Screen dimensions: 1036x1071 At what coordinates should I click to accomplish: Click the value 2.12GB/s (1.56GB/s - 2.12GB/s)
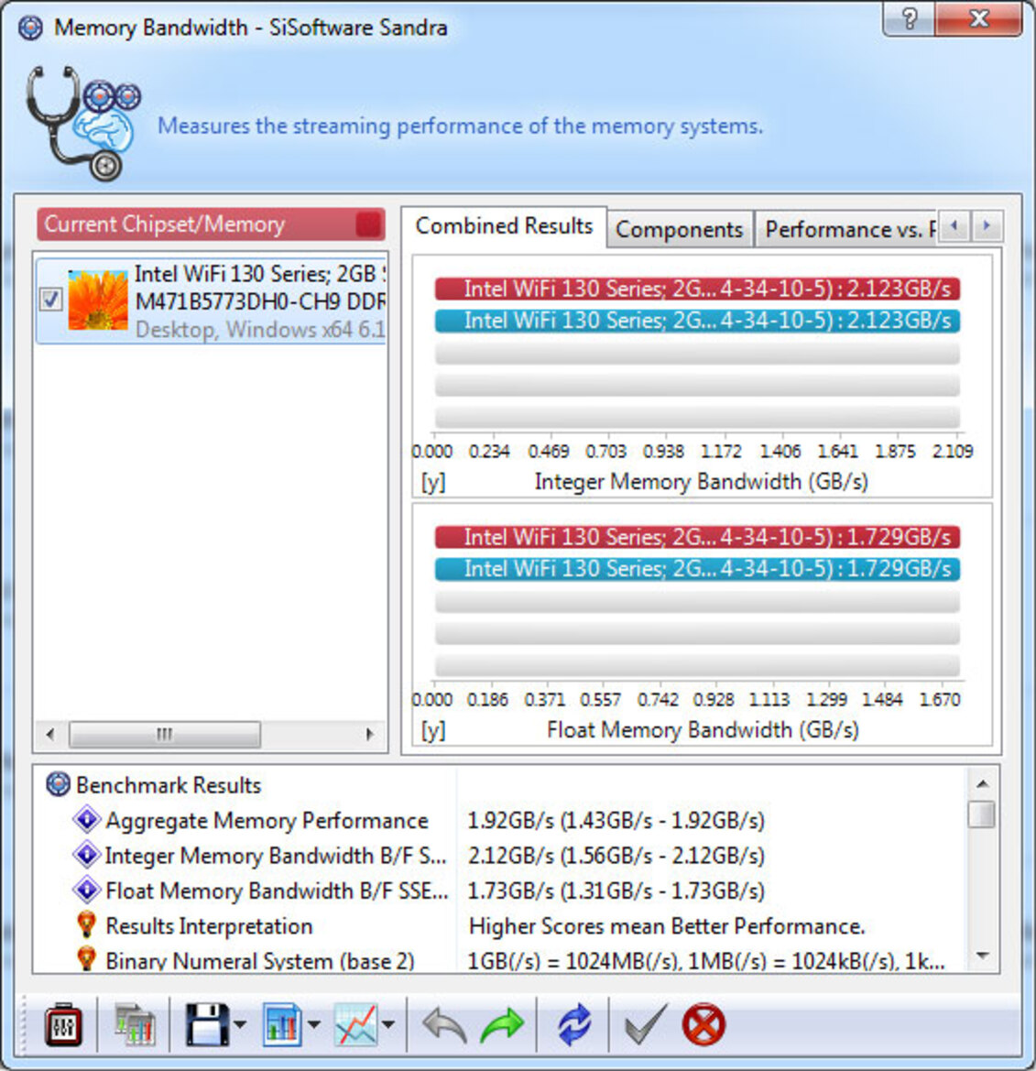click(616, 856)
